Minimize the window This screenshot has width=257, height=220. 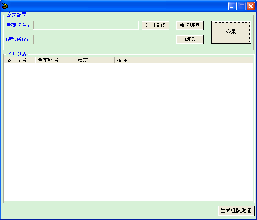point(232,6)
